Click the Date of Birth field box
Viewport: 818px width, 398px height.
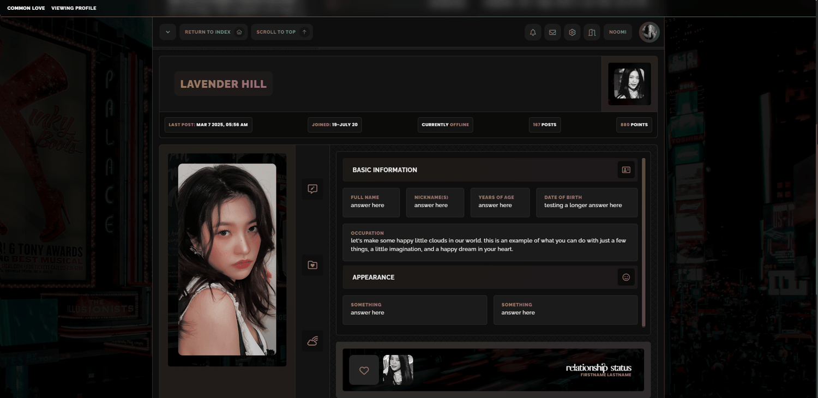(x=587, y=203)
